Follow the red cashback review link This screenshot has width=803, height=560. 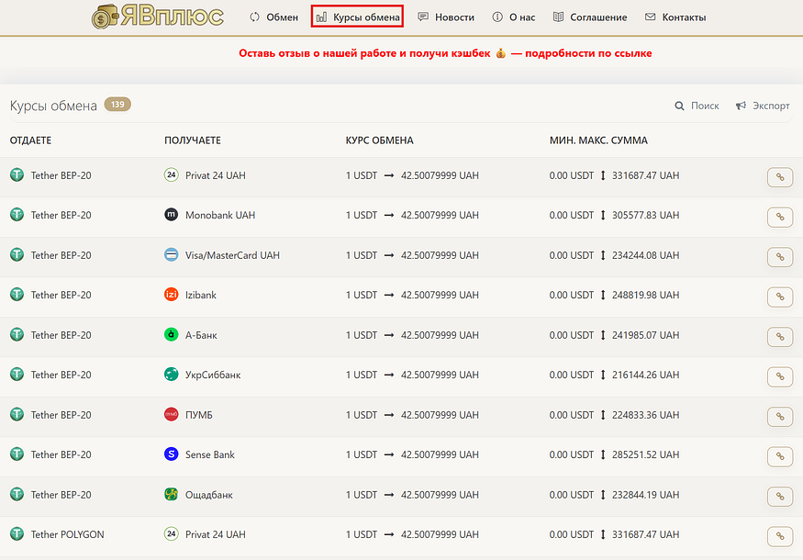click(445, 53)
